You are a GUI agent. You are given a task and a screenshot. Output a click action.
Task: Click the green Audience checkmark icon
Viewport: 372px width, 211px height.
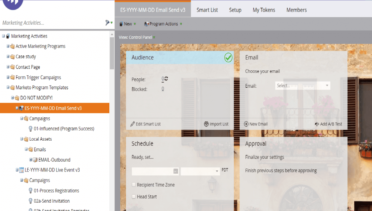click(x=228, y=58)
